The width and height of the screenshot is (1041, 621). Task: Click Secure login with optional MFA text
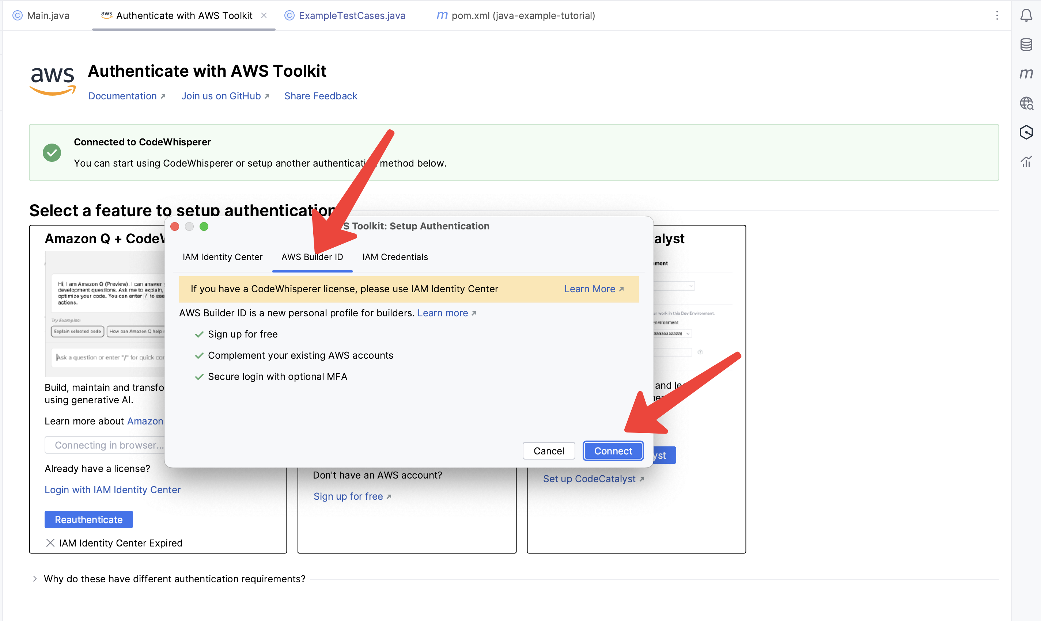[x=277, y=377]
